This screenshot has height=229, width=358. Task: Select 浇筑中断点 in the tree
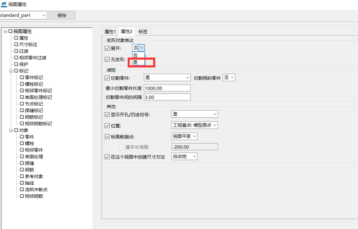click(x=36, y=190)
